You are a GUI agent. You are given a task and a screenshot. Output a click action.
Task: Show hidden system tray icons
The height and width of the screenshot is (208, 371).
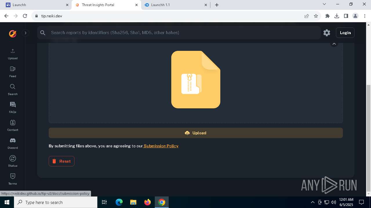313,202
